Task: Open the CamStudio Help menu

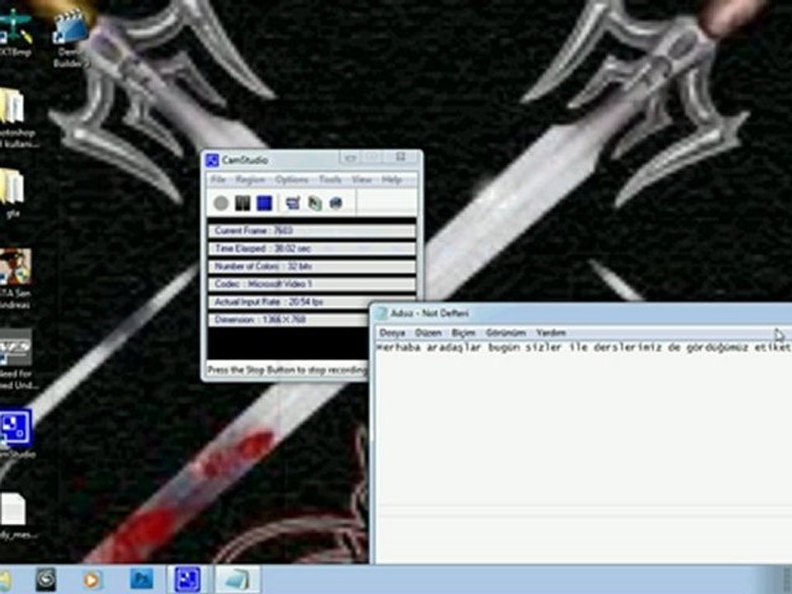Action: 391,180
